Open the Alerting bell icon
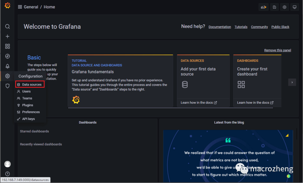 (7, 66)
